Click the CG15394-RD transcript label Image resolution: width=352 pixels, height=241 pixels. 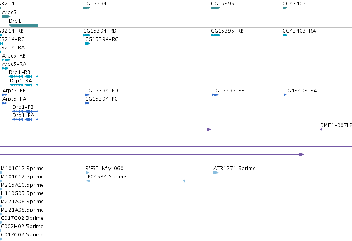pyautogui.click(x=100, y=31)
